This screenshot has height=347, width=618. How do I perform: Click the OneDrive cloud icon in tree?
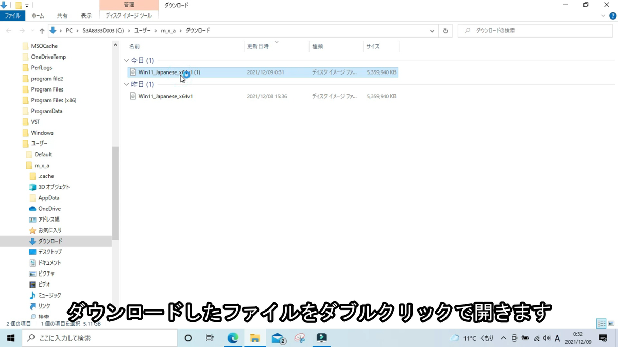[32, 209]
